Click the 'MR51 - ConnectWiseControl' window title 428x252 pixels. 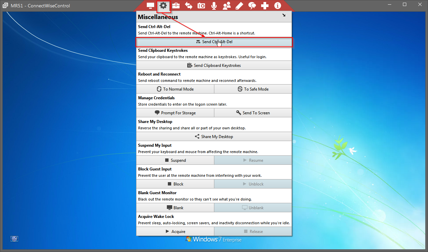tap(40, 6)
